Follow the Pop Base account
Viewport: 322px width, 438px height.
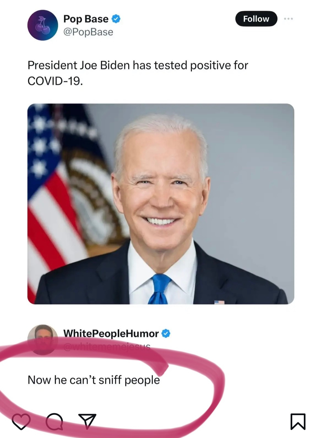coord(256,19)
